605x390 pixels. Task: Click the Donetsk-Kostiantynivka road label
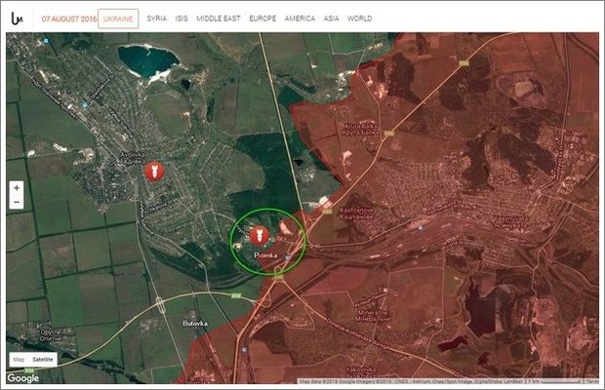coord(358,333)
